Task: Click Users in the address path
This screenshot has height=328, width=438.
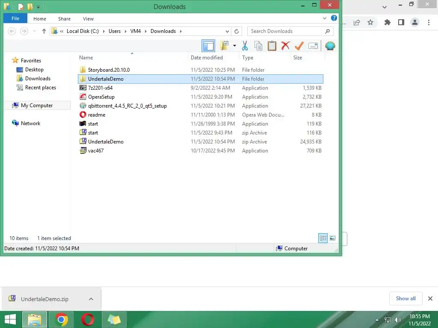Action: [115, 31]
